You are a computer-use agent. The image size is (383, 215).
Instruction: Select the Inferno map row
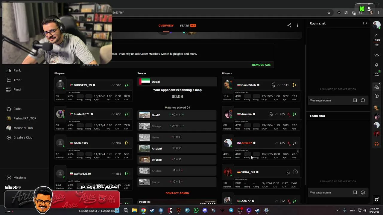coord(177,159)
